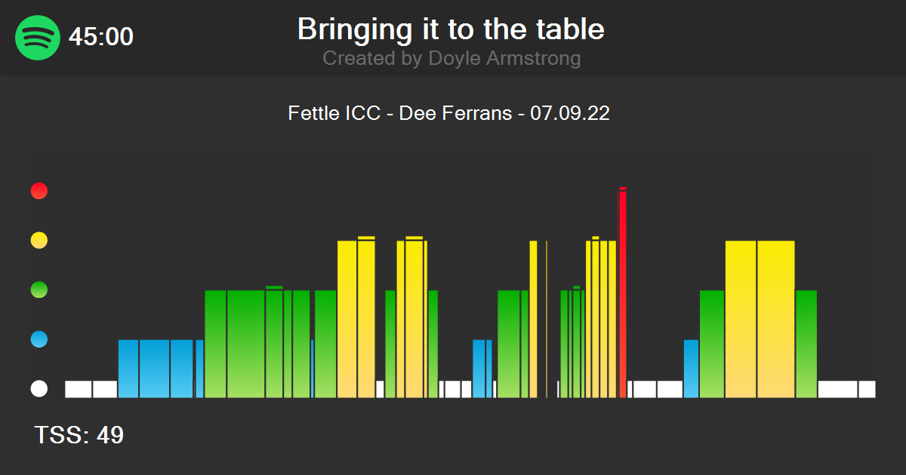Screen dimensions: 906x475
Task: Click the thin isolated yellow line mid-chart
Action: 547,319
